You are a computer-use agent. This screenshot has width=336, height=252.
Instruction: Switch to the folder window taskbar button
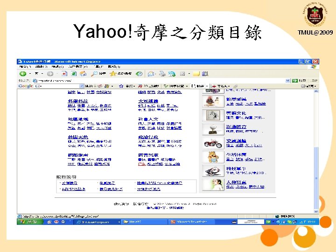point(145,222)
